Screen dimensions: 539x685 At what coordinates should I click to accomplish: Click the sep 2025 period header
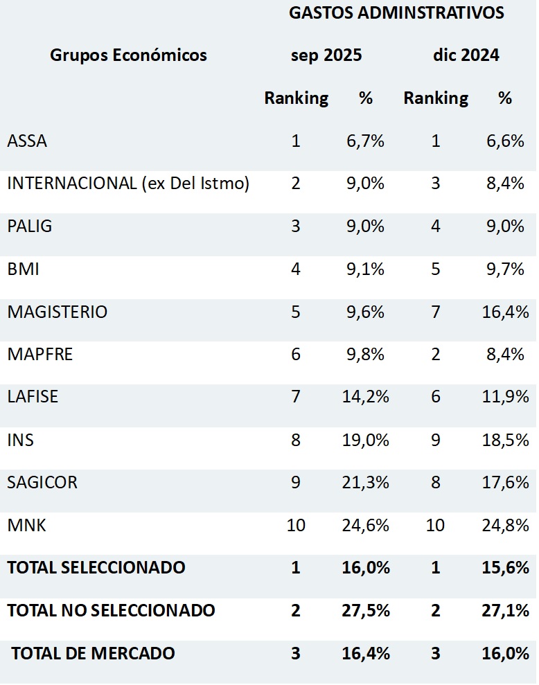click(x=326, y=55)
